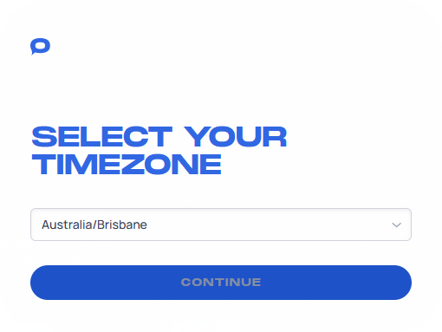Open the Australia/Brisbane timezone combo box
The image size is (442, 332).
[x=221, y=225]
